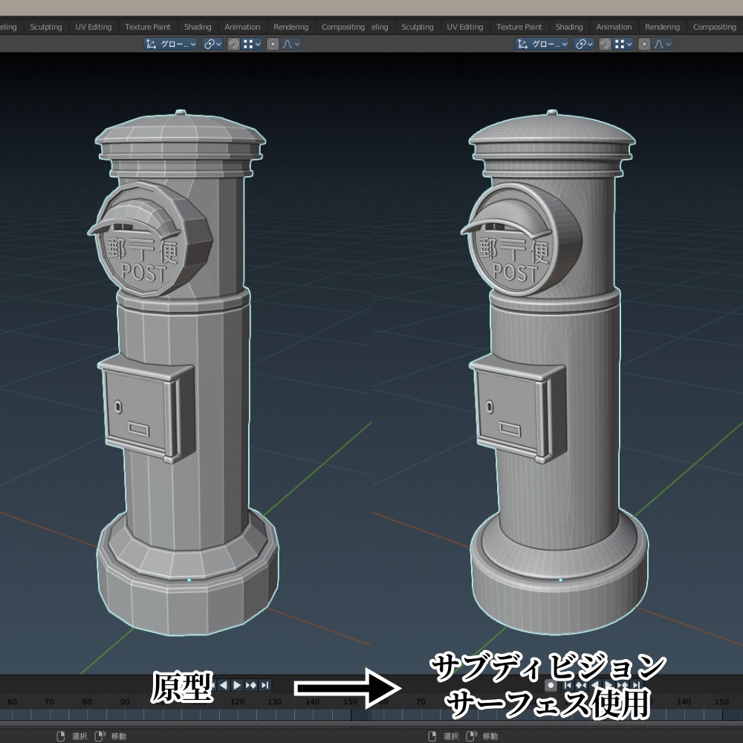This screenshot has width=743, height=743.
Task: Toggle snapping in the right viewport header
Action: [x=605, y=43]
